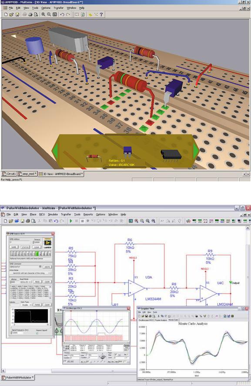Click the green Output probe marker
The image size is (251, 386).
pos(231,283)
